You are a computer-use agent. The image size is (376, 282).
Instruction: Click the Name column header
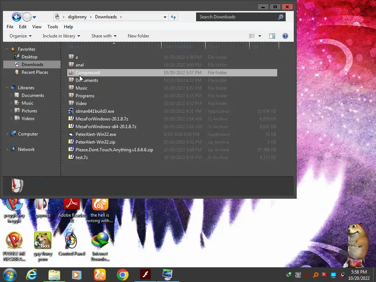[114, 47]
